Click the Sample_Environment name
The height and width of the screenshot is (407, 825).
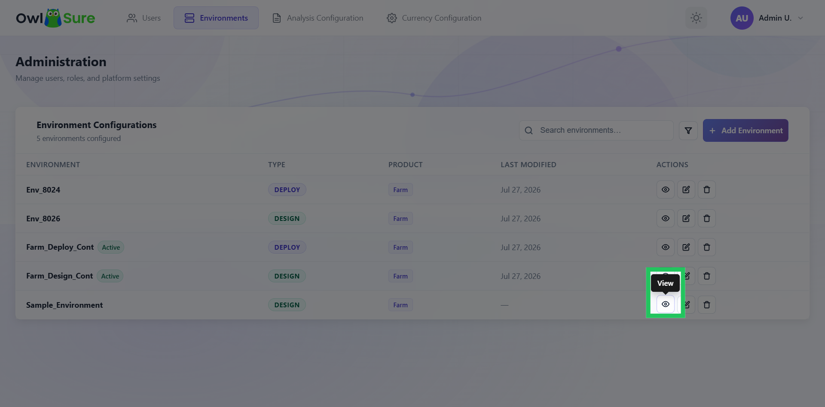(x=64, y=305)
